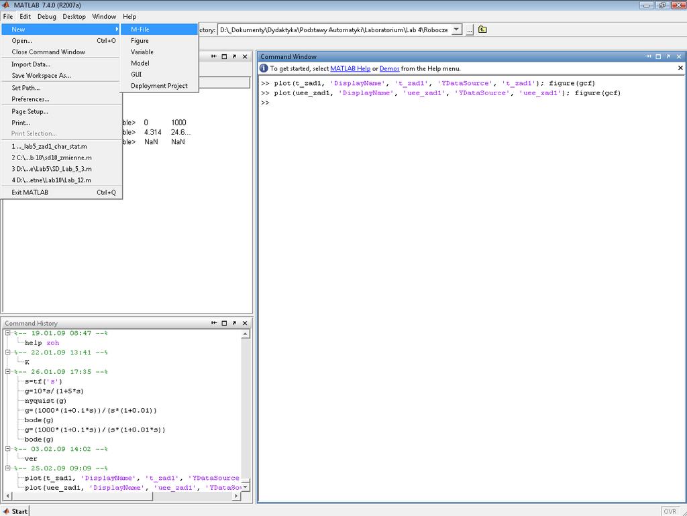Choose M-File from the New submenu
The width and height of the screenshot is (687, 516).
(x=160, y=29)
